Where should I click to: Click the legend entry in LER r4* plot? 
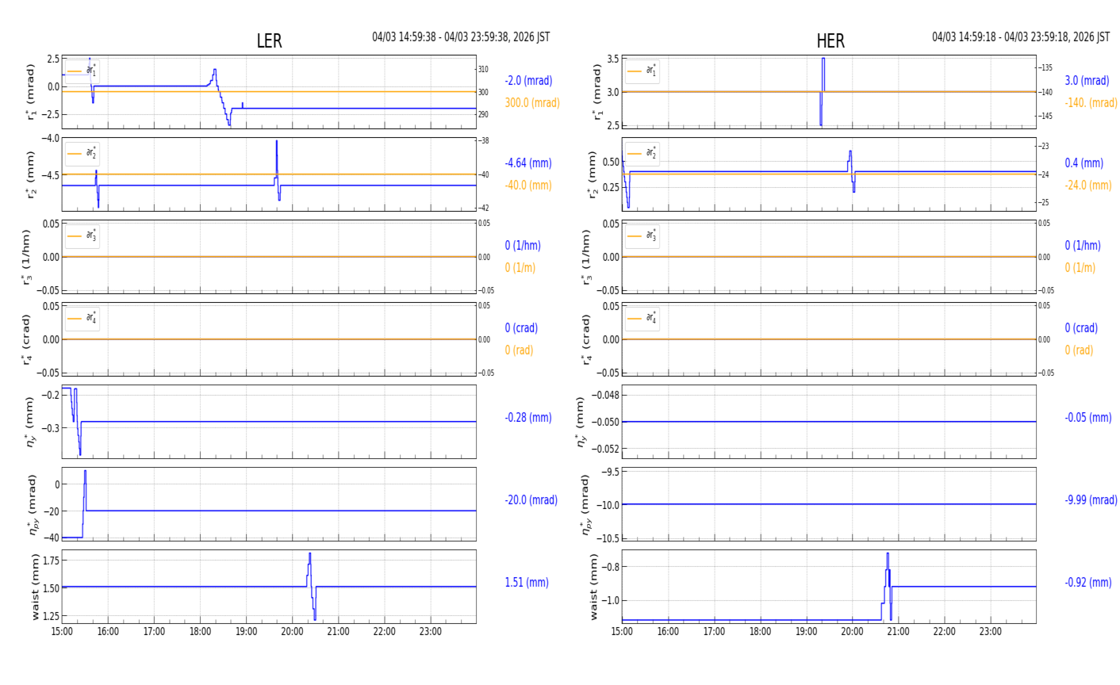pyautogui.click(x=82, y=319)
